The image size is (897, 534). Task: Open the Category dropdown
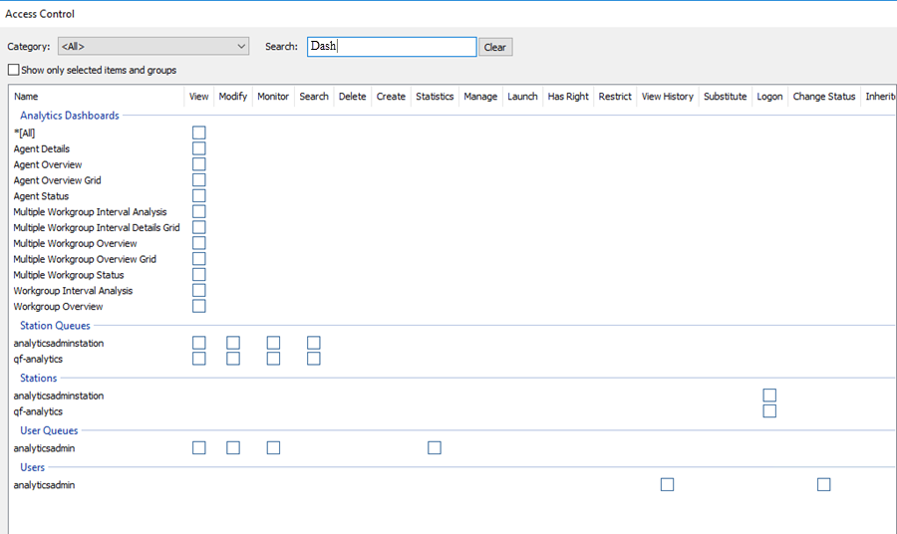click(152, 47)
